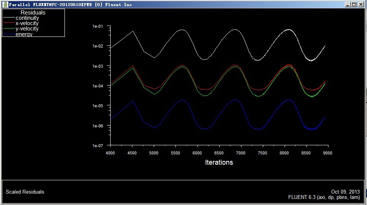367x205 pixels.
Task: Close the Fluent residuals window
Action: click(361, 5)
